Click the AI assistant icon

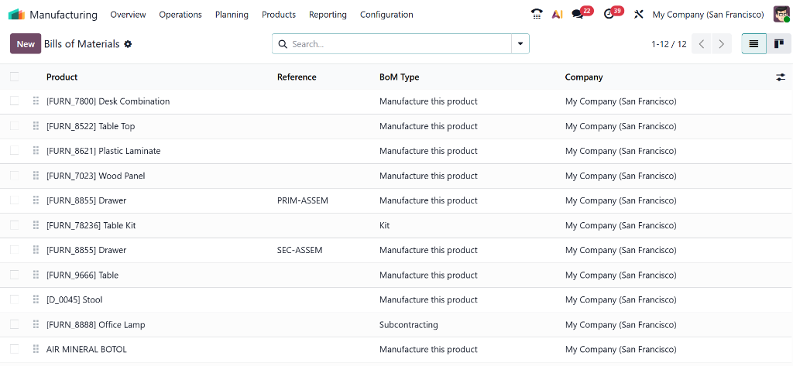pyautogui.click(x=557, y=15)
